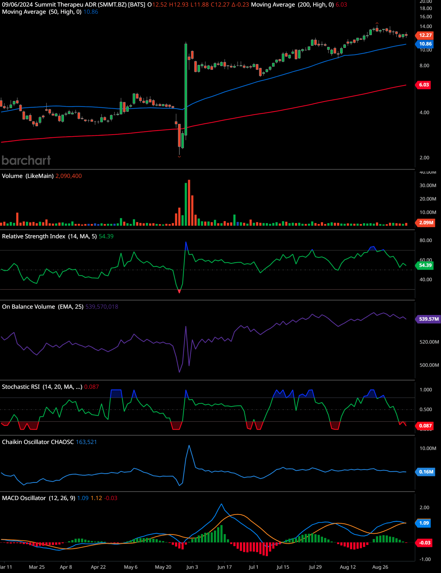441x573 pixels.
Task: Click the 2.00 MACD axis label
Action: point(424,507)
